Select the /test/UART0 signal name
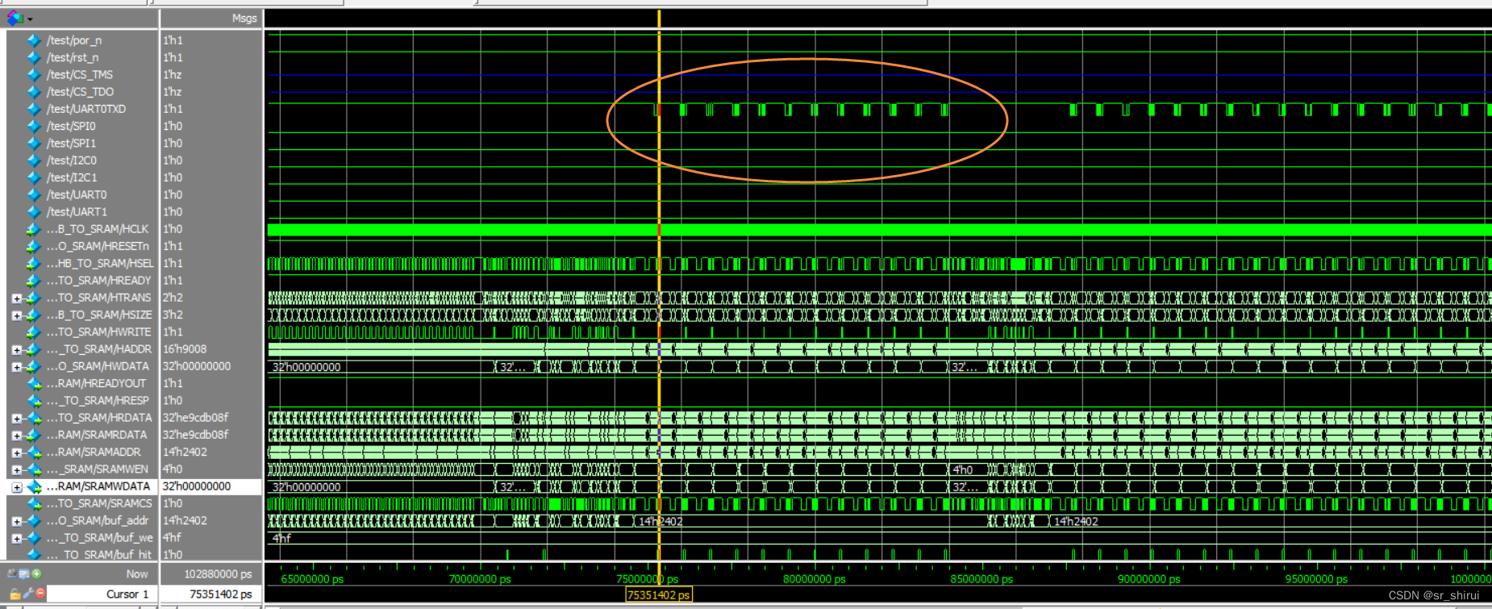This screenshot has height=609, width=1492. pos(77,194)
